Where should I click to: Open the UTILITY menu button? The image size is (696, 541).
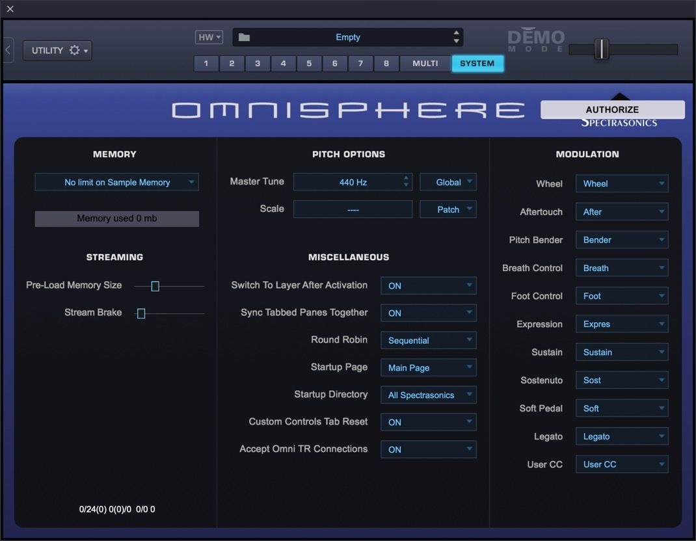57,50
